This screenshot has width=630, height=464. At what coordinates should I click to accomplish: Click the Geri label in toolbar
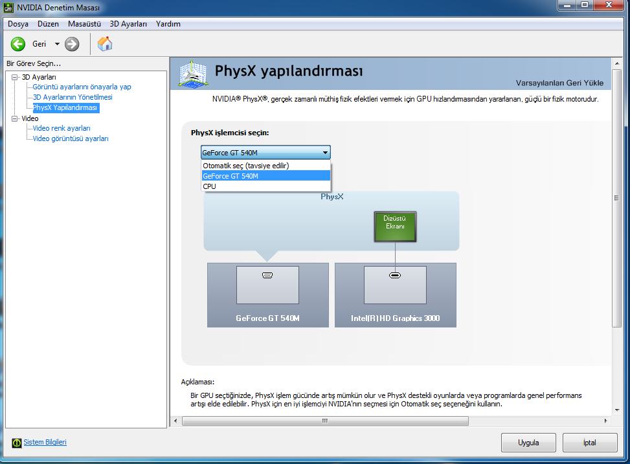click(39, 44)
